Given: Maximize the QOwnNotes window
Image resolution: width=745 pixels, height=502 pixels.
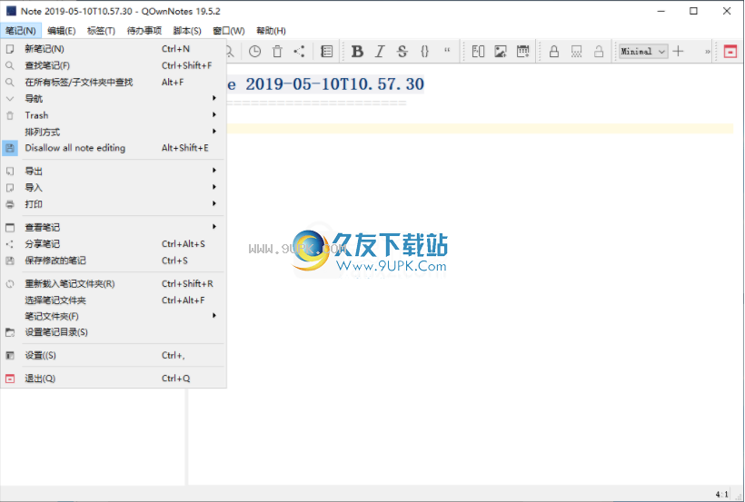Looking at the screenshot, I should [694, 11].
